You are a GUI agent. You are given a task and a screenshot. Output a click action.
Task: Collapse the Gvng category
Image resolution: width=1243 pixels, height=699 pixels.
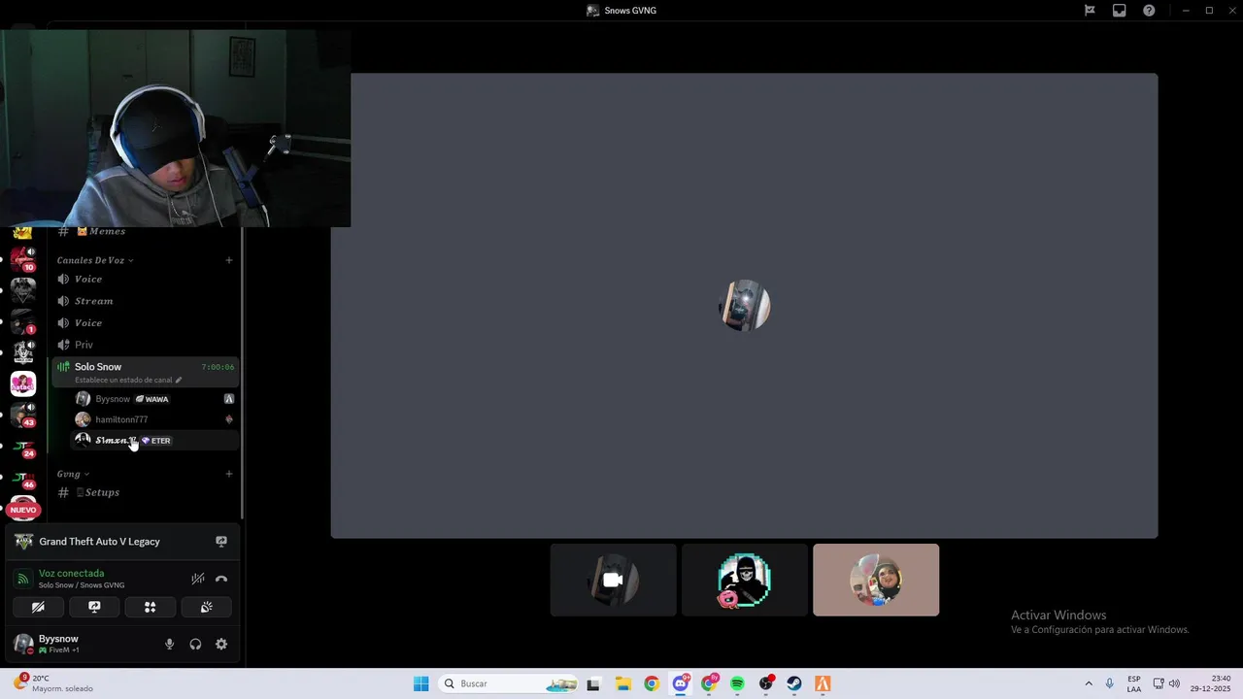click(73, 474)
